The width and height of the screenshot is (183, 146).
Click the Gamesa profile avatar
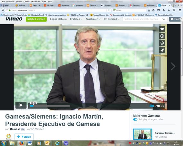(x=9, y=137)
